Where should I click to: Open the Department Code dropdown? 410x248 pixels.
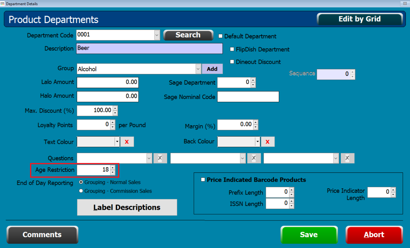coord(157,35)
